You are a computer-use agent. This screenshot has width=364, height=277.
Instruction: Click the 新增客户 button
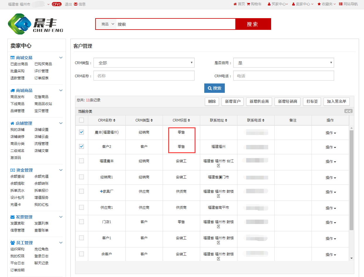[232, 101]
